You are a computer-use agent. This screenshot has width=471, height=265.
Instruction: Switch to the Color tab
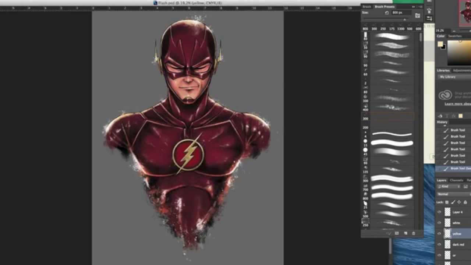click(441, 36)
